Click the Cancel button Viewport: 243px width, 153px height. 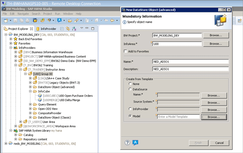pos(219,143)
